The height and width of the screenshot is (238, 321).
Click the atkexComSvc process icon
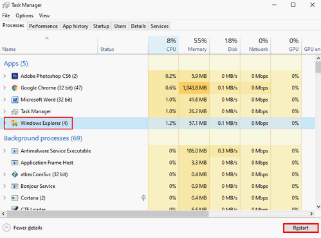(15, 174)
